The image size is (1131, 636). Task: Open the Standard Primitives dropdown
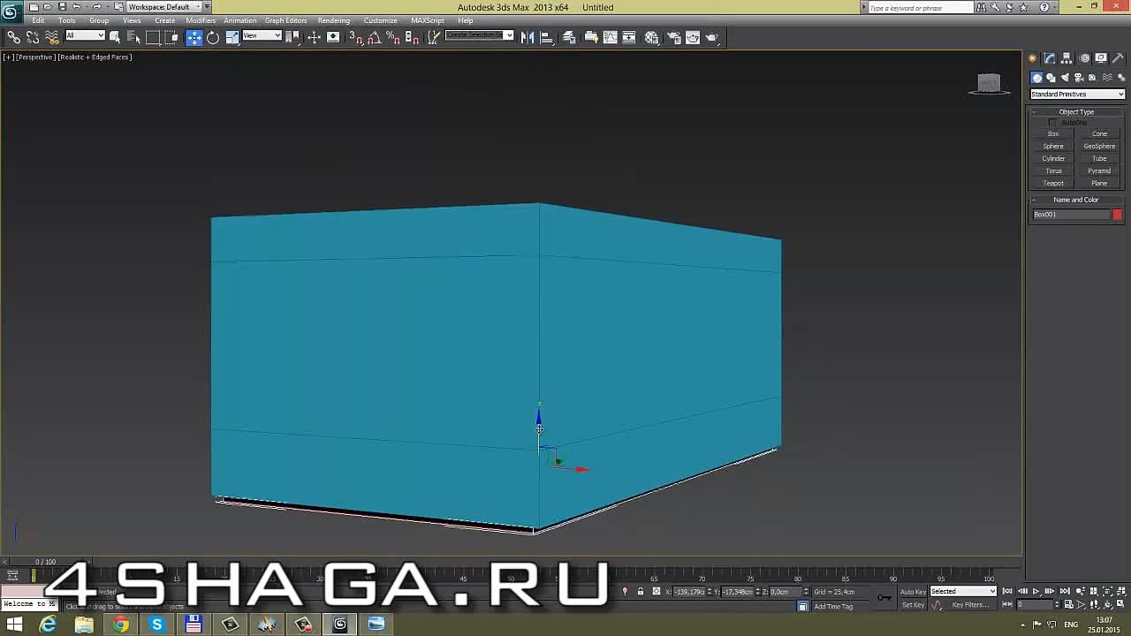(x=1077, y=95)
